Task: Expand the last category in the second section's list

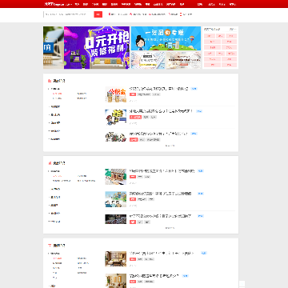Action: pos(54,222)
